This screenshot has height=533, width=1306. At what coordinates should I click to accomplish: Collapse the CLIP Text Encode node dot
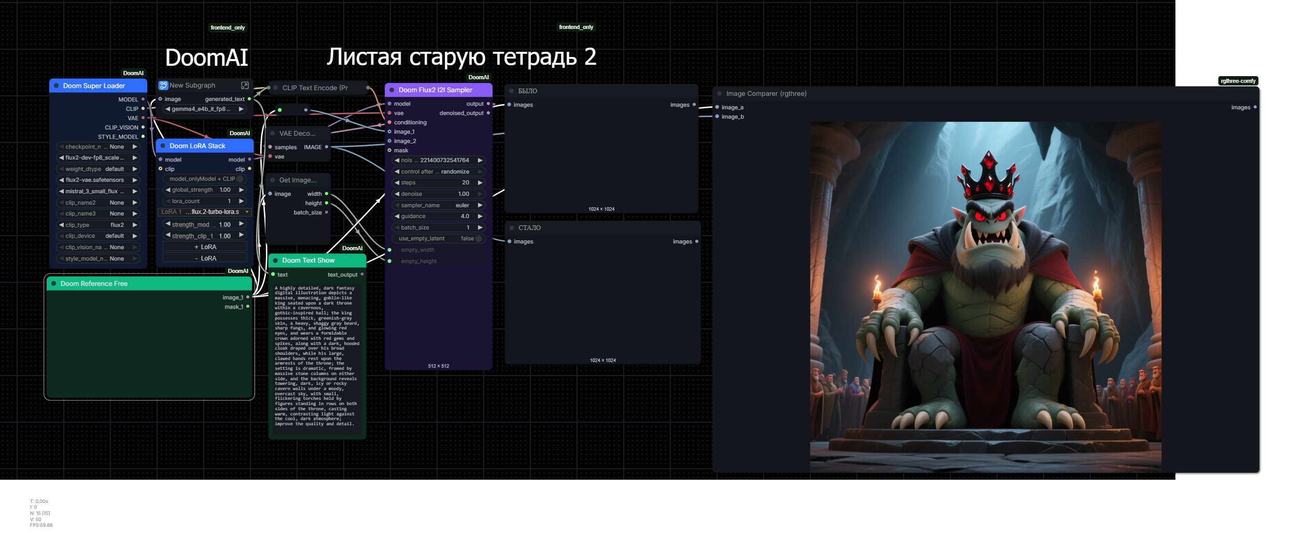tap(275, 88)
